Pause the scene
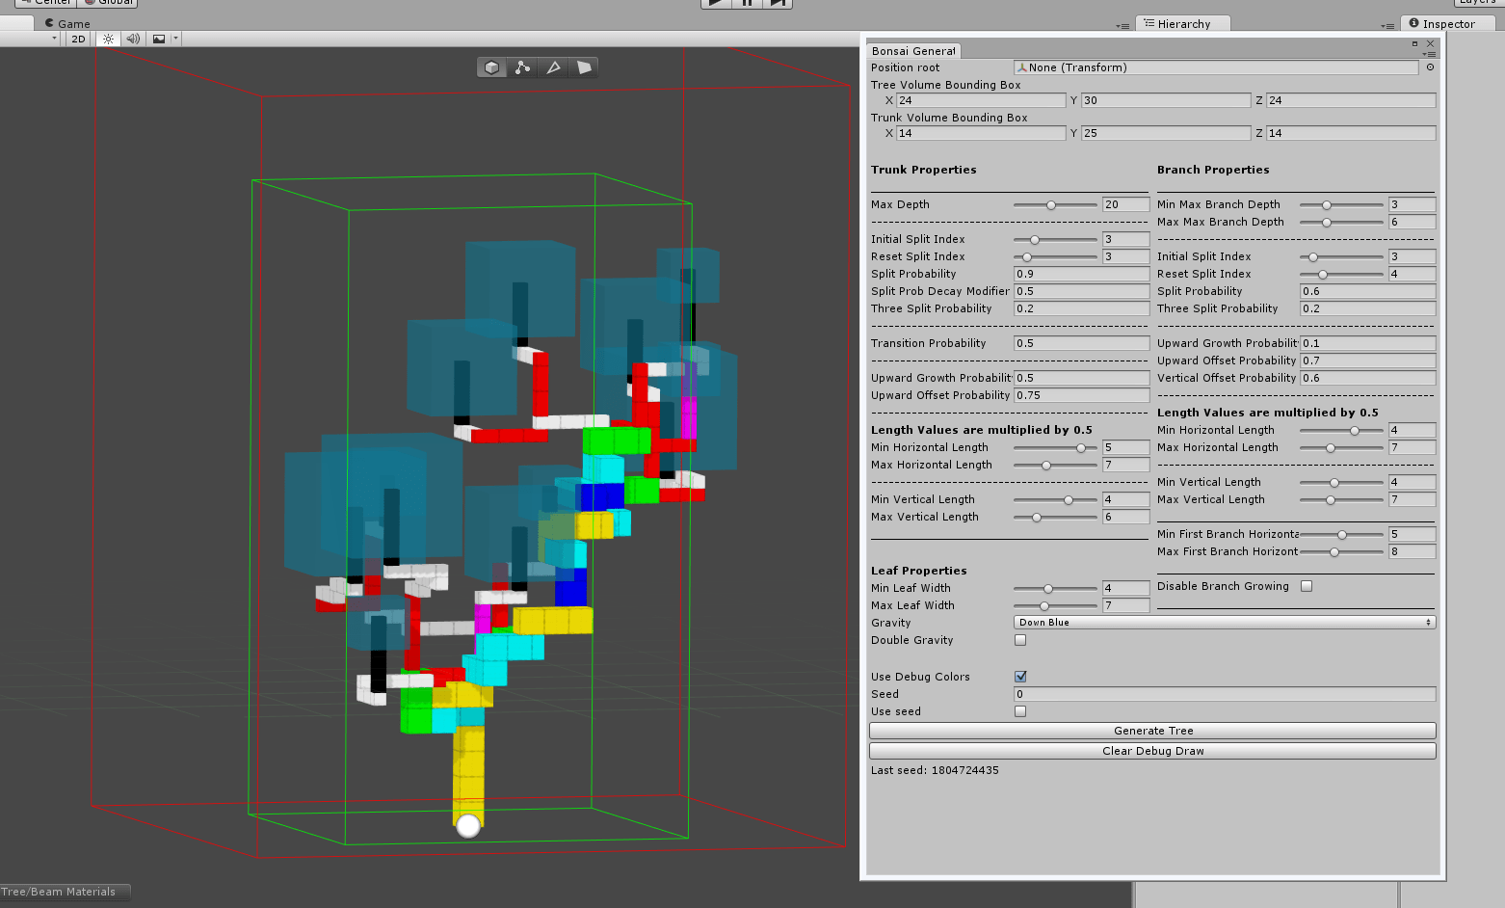 click(747, 3)
